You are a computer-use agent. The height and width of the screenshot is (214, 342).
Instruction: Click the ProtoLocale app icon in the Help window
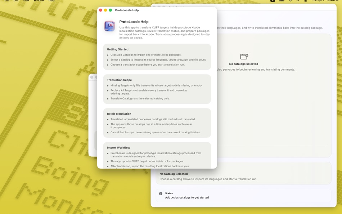pyautogui.click(x=109, y=26)
